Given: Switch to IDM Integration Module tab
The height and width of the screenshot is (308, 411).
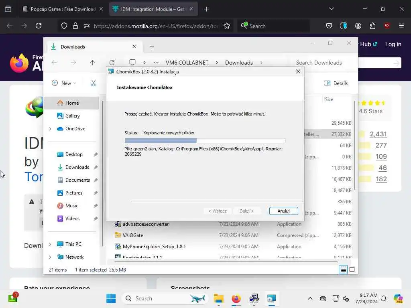Looking at the screenshot, I should [153, 9].
